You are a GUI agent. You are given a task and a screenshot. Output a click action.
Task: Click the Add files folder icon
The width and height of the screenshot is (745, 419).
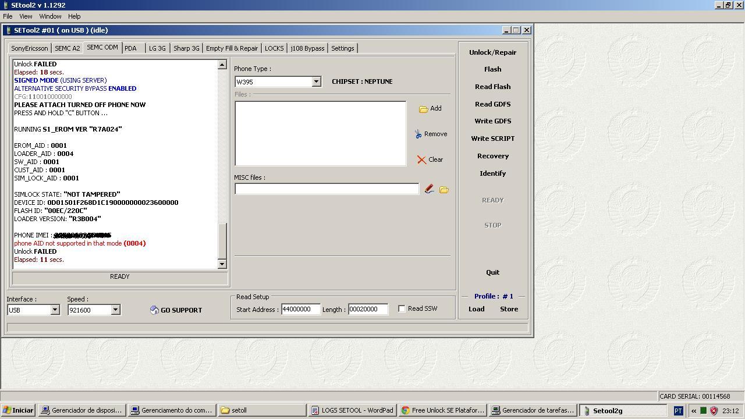click(423, 109)
